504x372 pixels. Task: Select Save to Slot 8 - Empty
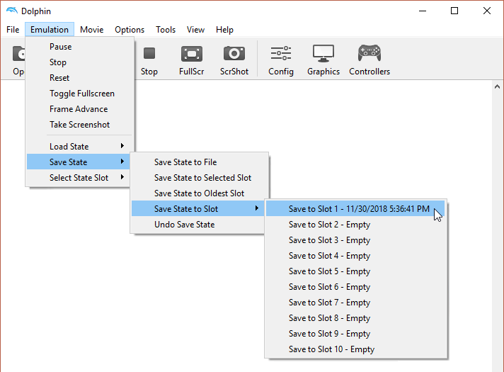(x=355, y=318)
